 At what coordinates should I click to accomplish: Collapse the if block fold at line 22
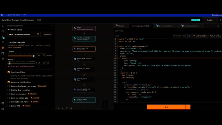[x=117, y=87]
